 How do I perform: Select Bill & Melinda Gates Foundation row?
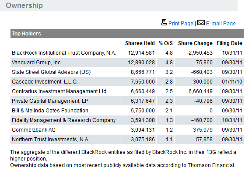(x=127, y=111)
